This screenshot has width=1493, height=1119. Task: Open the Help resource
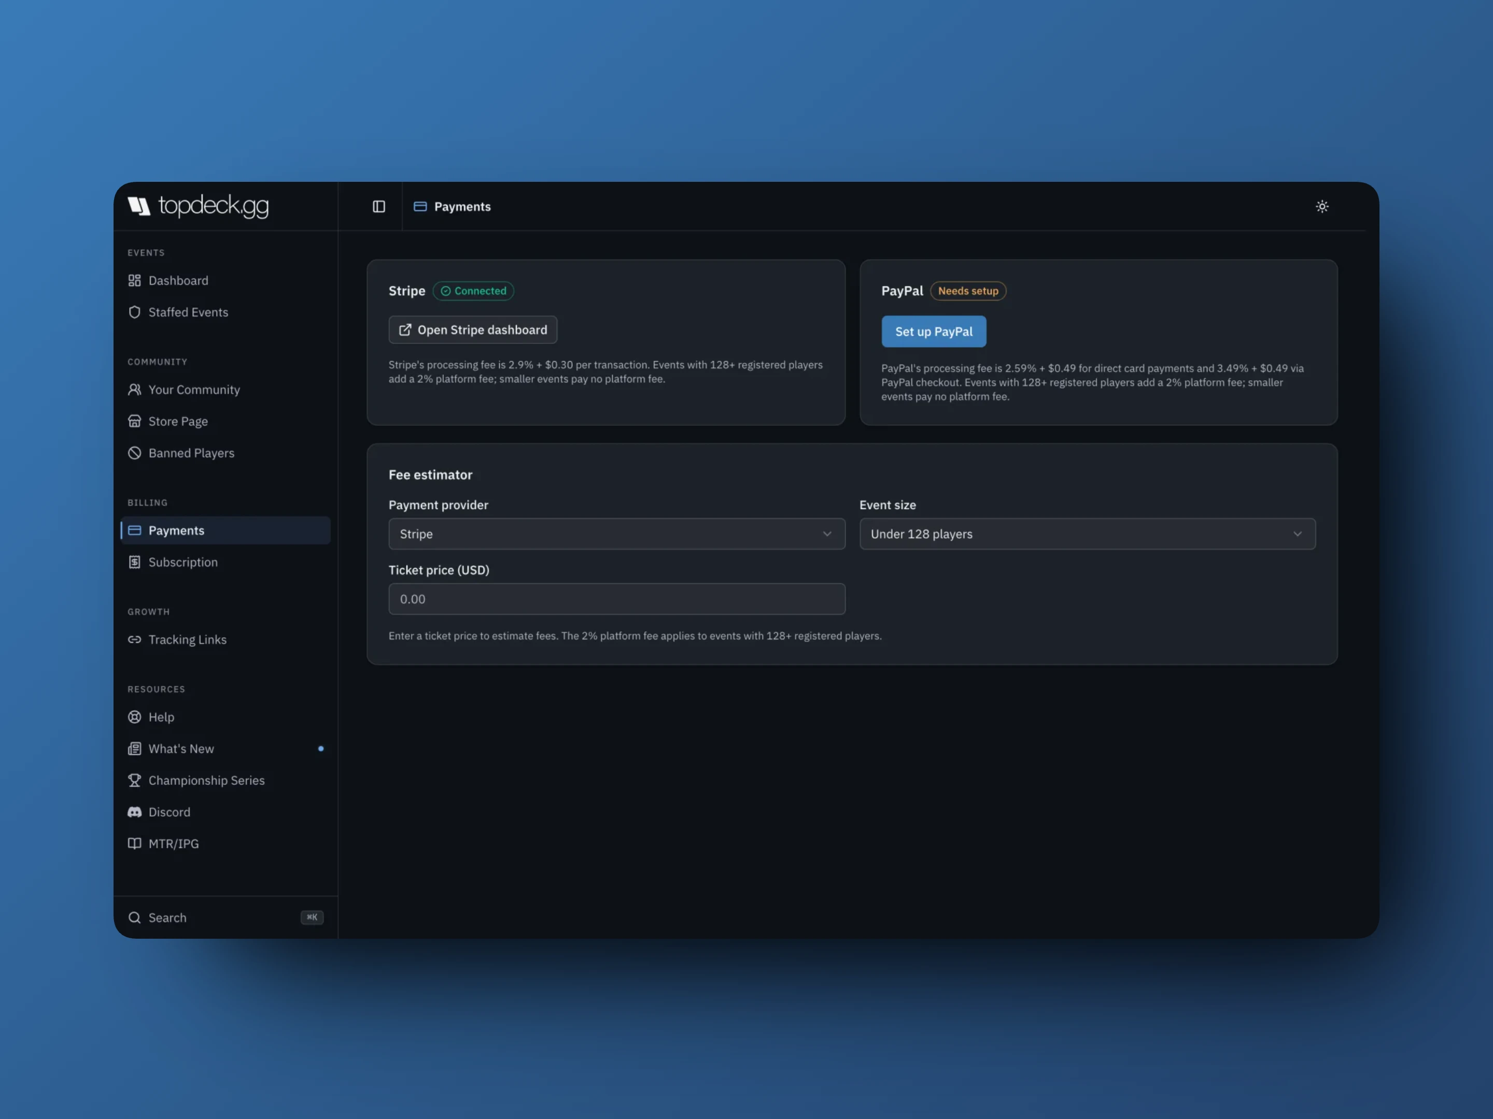[x=226, y=718]
